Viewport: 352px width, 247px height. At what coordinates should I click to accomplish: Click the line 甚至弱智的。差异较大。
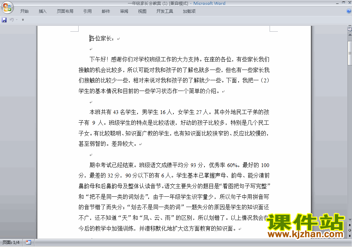(108, 144)
